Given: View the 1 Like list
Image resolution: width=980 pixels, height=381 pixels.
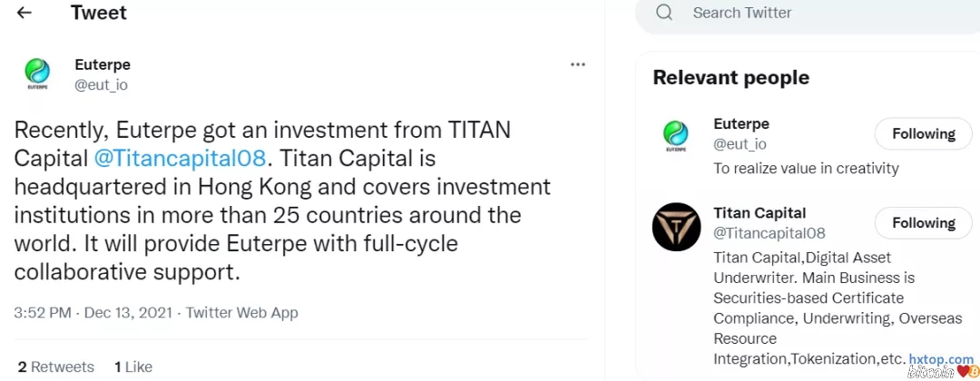Looking at the screenshot, I should click(133, 366).
